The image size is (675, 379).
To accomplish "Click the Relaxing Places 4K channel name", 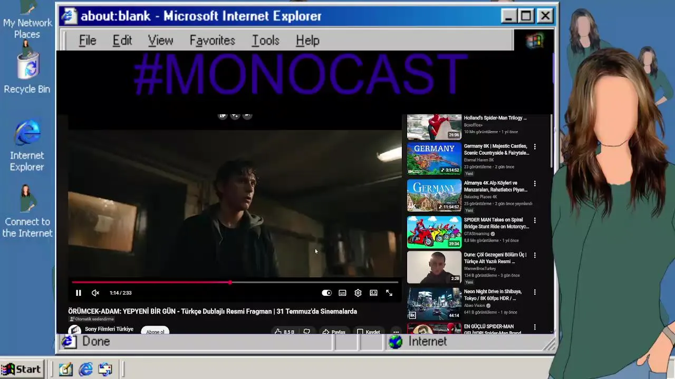I will [480, 197].
